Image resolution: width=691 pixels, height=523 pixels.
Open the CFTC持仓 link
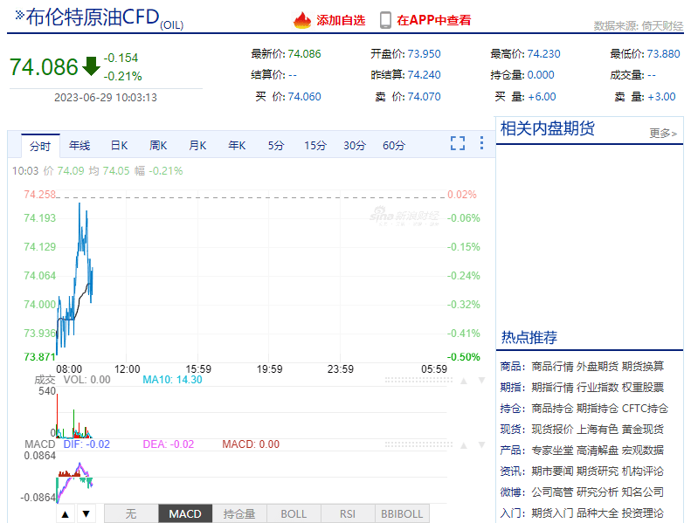pyautogui.click(x=645, y=409)
